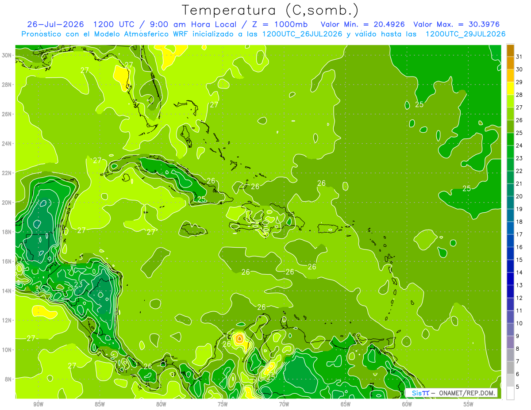The height and width of the screenshot is (410, 531).
Task: Click the white swatch at color scale bottom
Action: tap(510, 393)
